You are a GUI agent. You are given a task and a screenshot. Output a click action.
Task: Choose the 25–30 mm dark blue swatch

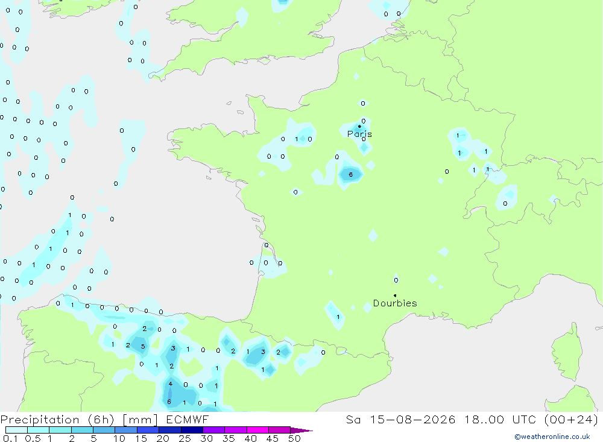192,430
